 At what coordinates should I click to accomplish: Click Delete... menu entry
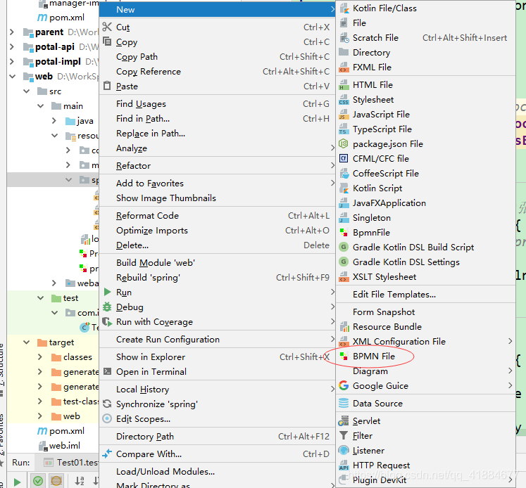217,245
